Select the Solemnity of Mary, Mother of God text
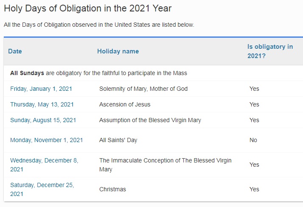This screenshot has height=207, width=303. [x=143, y=89]
